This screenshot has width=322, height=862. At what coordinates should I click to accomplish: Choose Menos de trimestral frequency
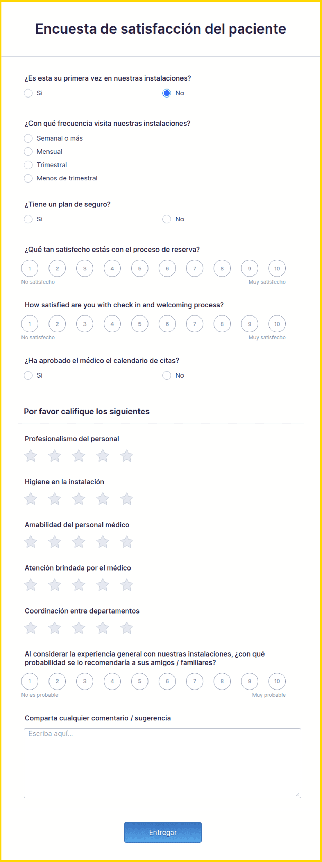click(x=28, y=178)
